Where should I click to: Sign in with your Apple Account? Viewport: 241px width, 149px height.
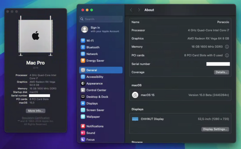pyautogui.click(x=101, y=29)
